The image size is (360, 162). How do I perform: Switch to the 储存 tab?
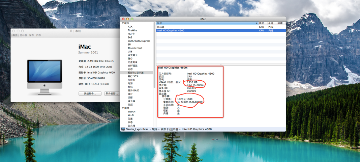pyautogui.click(x=32, y=35)
